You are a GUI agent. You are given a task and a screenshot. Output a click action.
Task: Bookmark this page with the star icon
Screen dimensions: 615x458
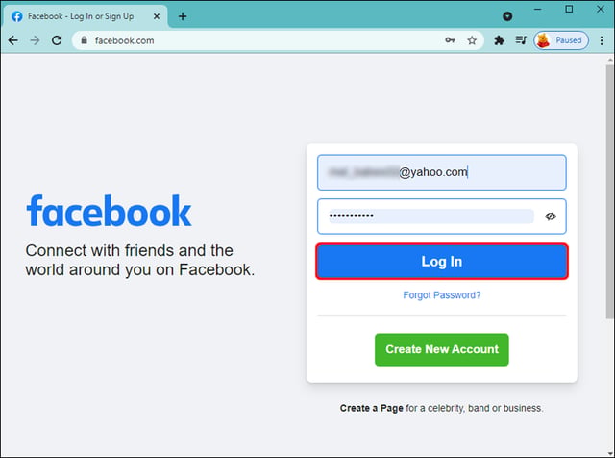tap(472, 40)
